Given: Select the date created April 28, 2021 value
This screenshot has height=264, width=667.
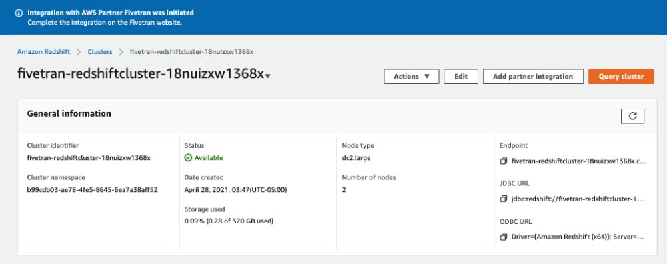Looking at the screenshot, I should (x=235, y=189).
